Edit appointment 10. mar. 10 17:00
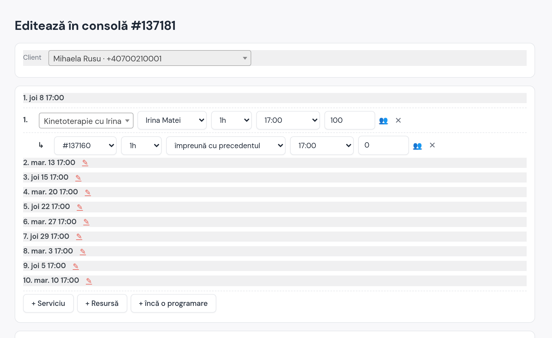This screenshot has height=338, width=552. coord(89,281)
